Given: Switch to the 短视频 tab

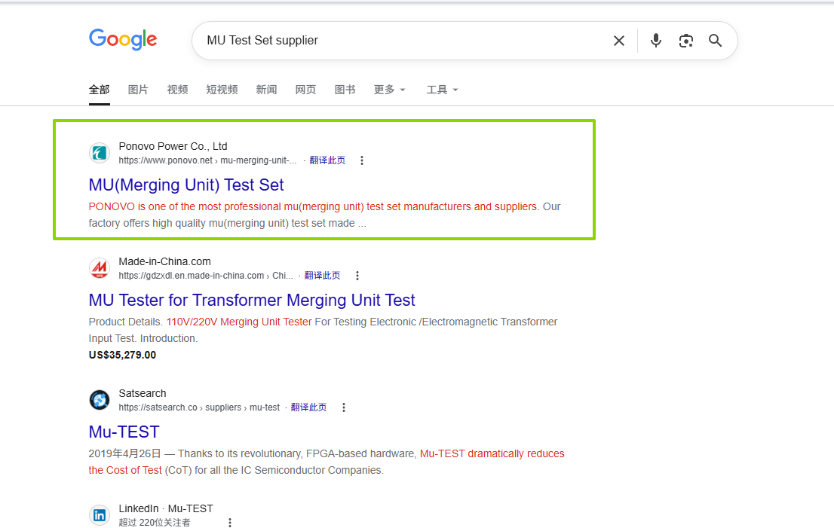Looking at the screenshot, I should click(222, 90).
